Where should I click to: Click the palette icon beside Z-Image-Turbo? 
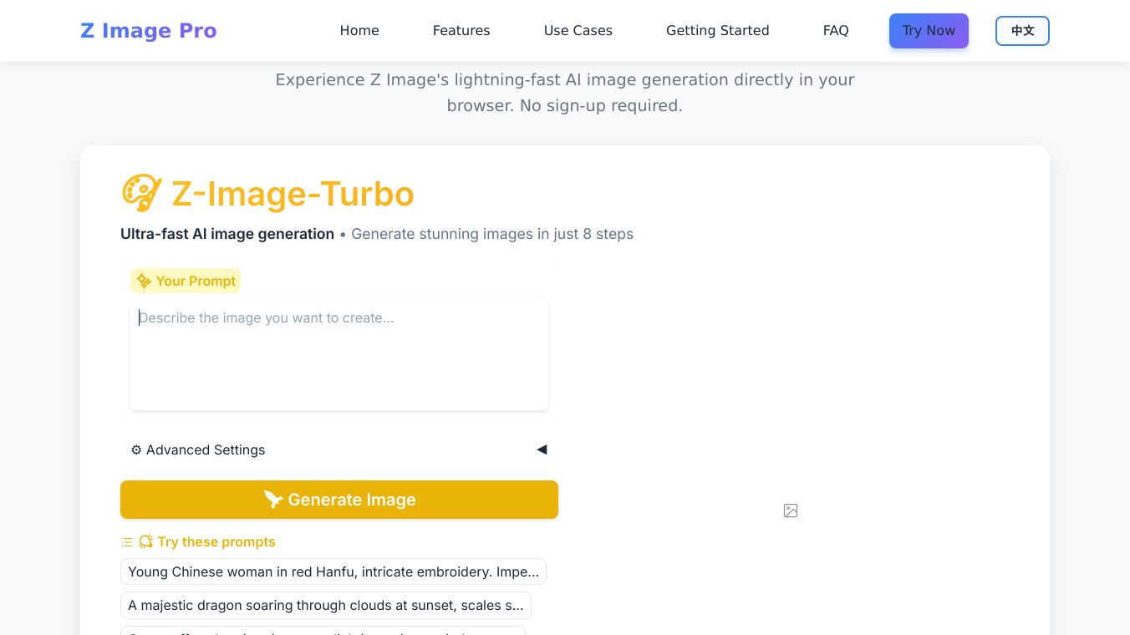coord(141,193)
